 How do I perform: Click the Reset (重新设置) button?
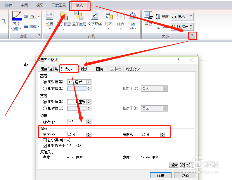click(x=181, y=165)
